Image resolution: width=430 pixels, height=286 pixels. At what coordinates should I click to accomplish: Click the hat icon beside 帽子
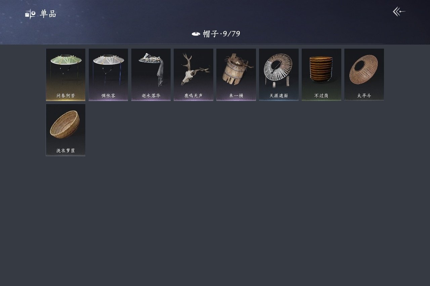(x=196, y=34)
